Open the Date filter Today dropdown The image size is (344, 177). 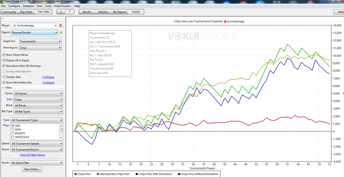point(38,99)
